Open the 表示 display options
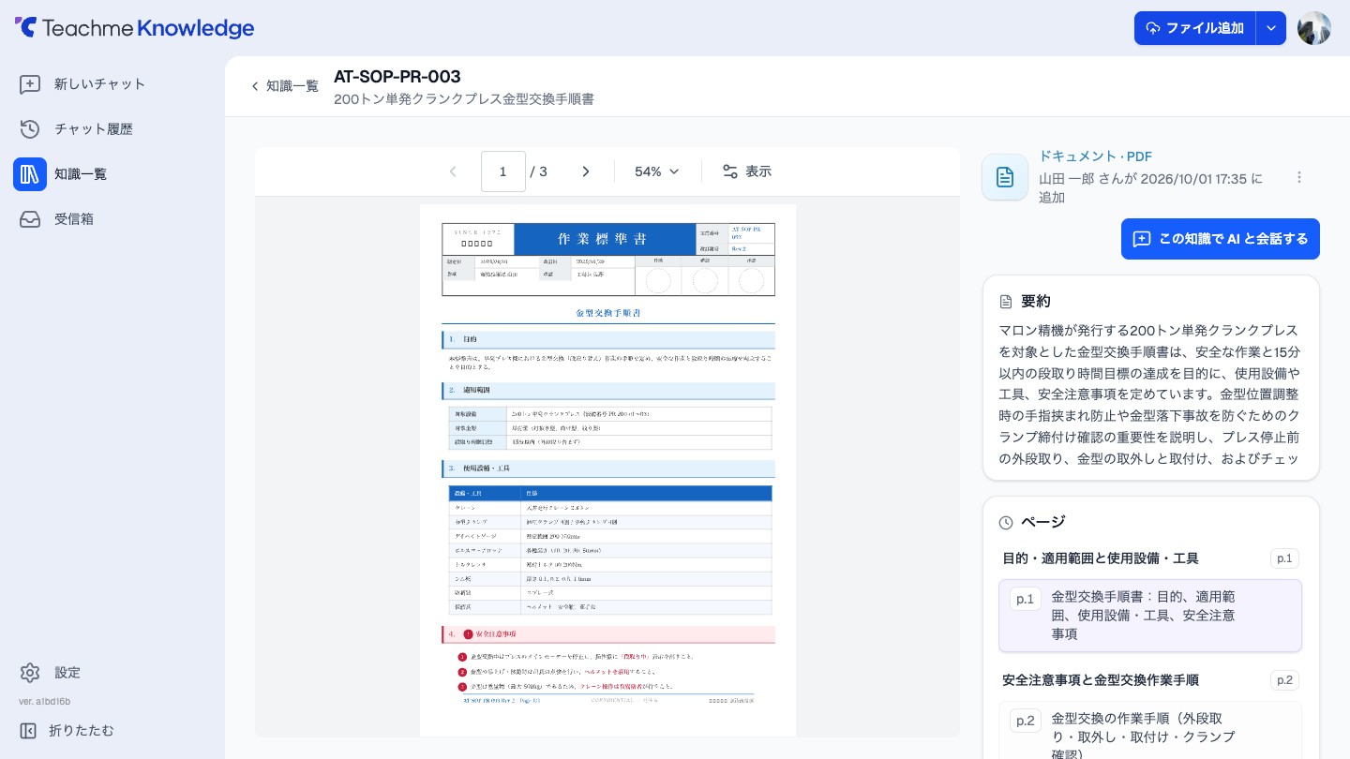 click(x=746, y=171)
